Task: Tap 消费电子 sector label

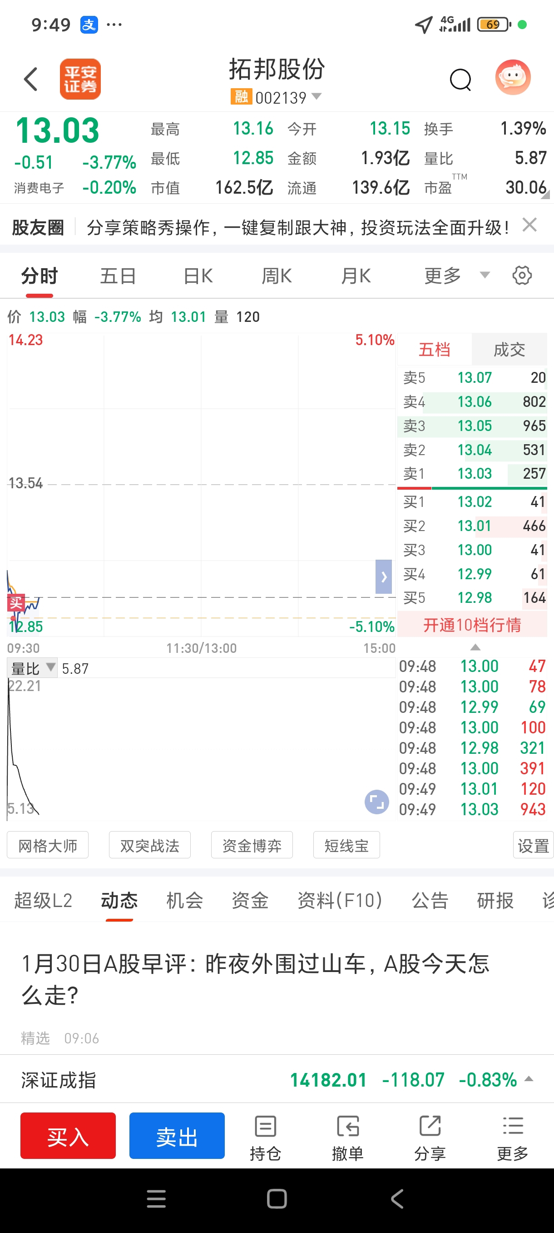Action: point(39,188)
